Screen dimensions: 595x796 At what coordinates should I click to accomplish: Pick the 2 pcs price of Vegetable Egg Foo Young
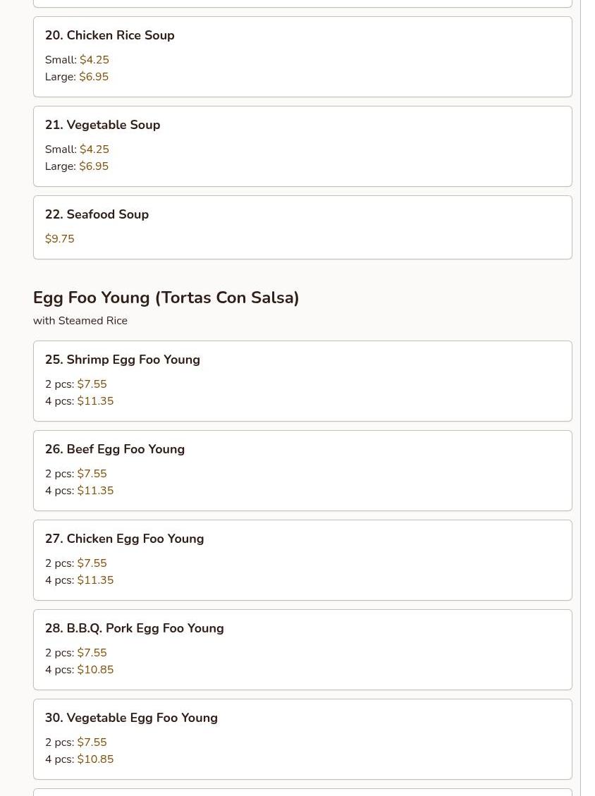point(92,742)
